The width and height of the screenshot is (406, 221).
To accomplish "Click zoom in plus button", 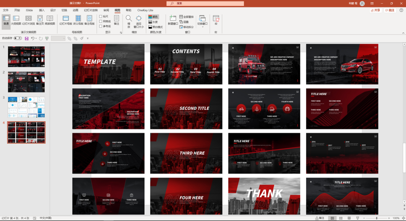I will 389,218.
